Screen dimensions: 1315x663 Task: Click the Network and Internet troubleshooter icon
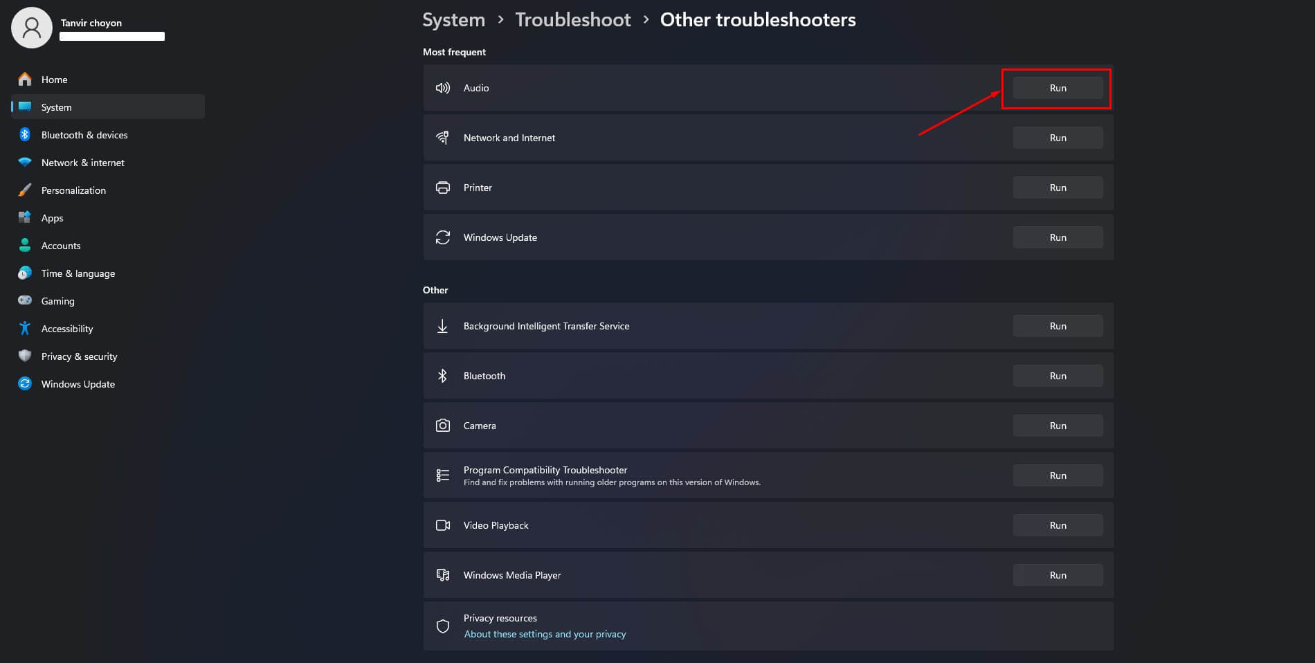[443, 138]
